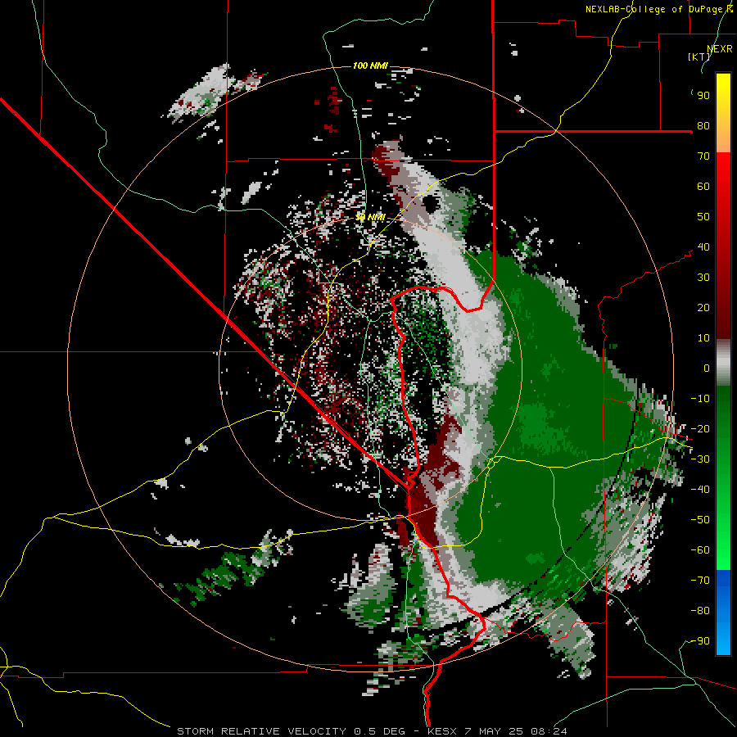This screenshot has height=737, width=737.
Task: Click the 0 value on velocity scale
Action: (707, 368)
